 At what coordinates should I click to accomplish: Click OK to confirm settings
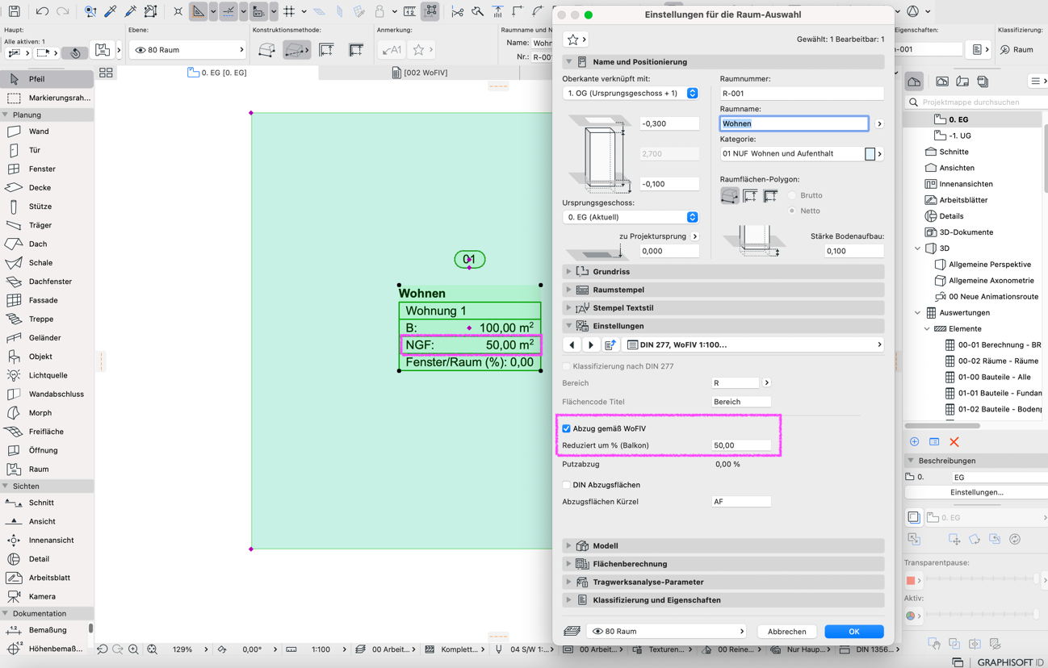tap(853, 632)
